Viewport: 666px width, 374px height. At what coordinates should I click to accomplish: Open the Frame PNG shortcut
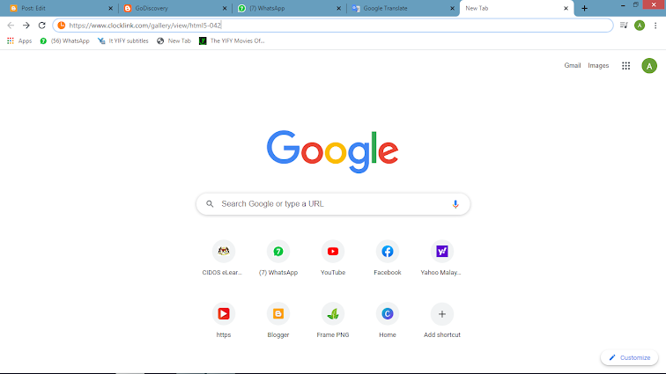[333, 320]
